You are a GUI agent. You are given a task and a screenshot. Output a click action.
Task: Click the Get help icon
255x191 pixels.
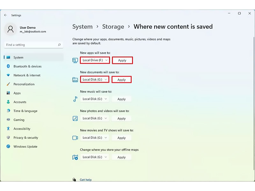click(74, 180)
